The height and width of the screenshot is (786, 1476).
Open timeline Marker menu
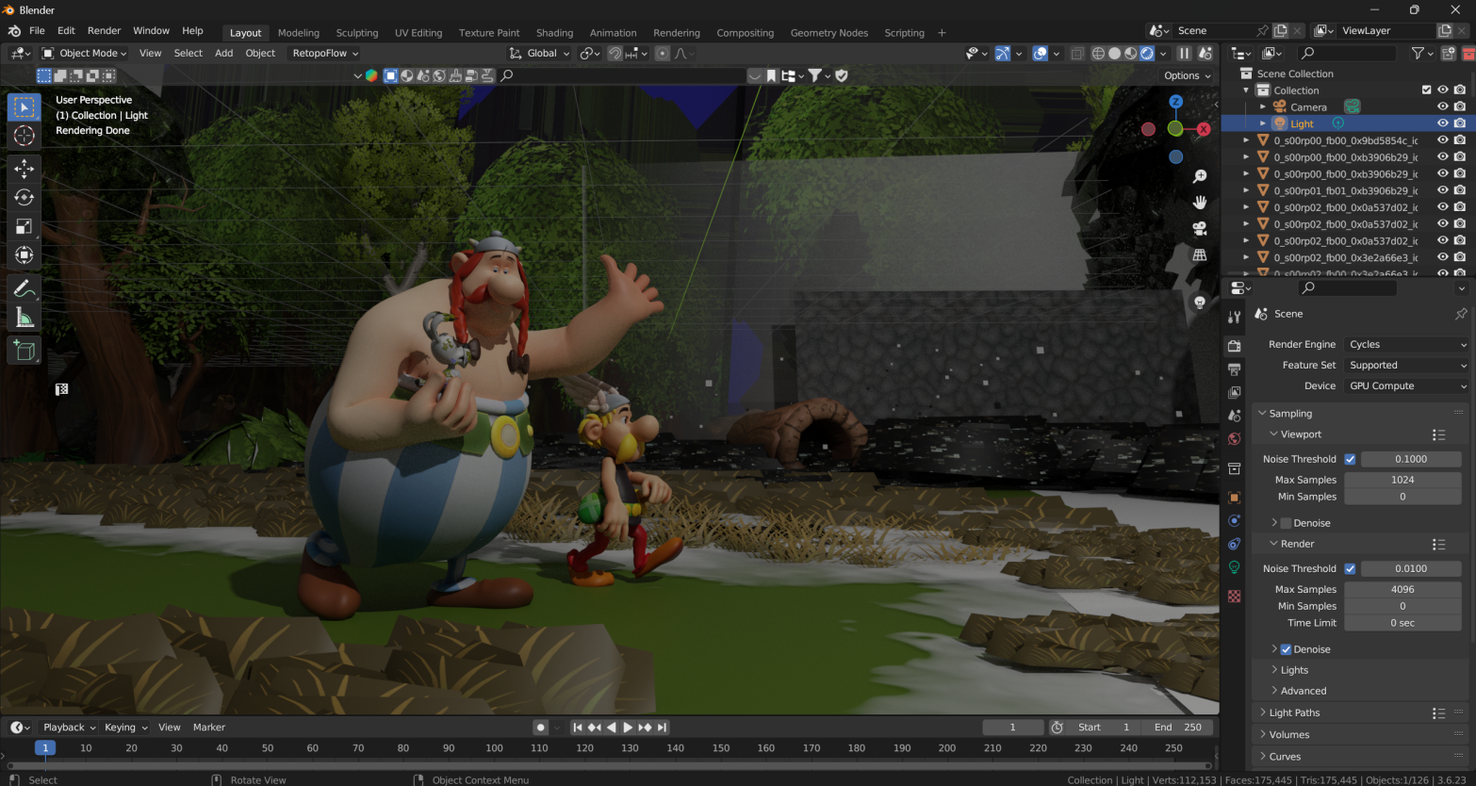209,728
